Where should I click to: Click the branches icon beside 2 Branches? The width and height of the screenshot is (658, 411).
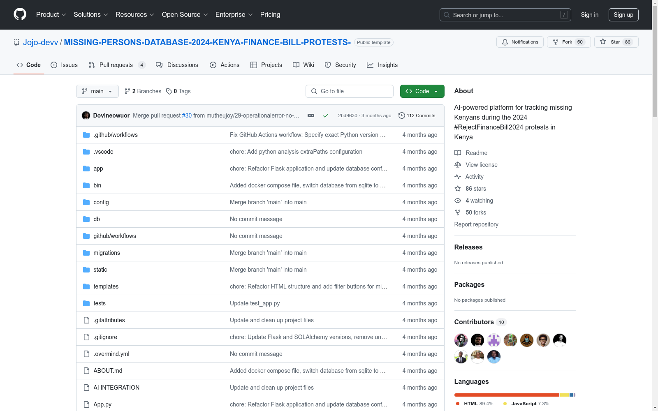click(127, 91)
